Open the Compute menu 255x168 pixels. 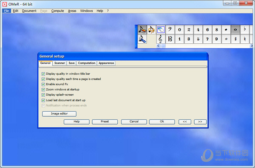tap(57, 11)
